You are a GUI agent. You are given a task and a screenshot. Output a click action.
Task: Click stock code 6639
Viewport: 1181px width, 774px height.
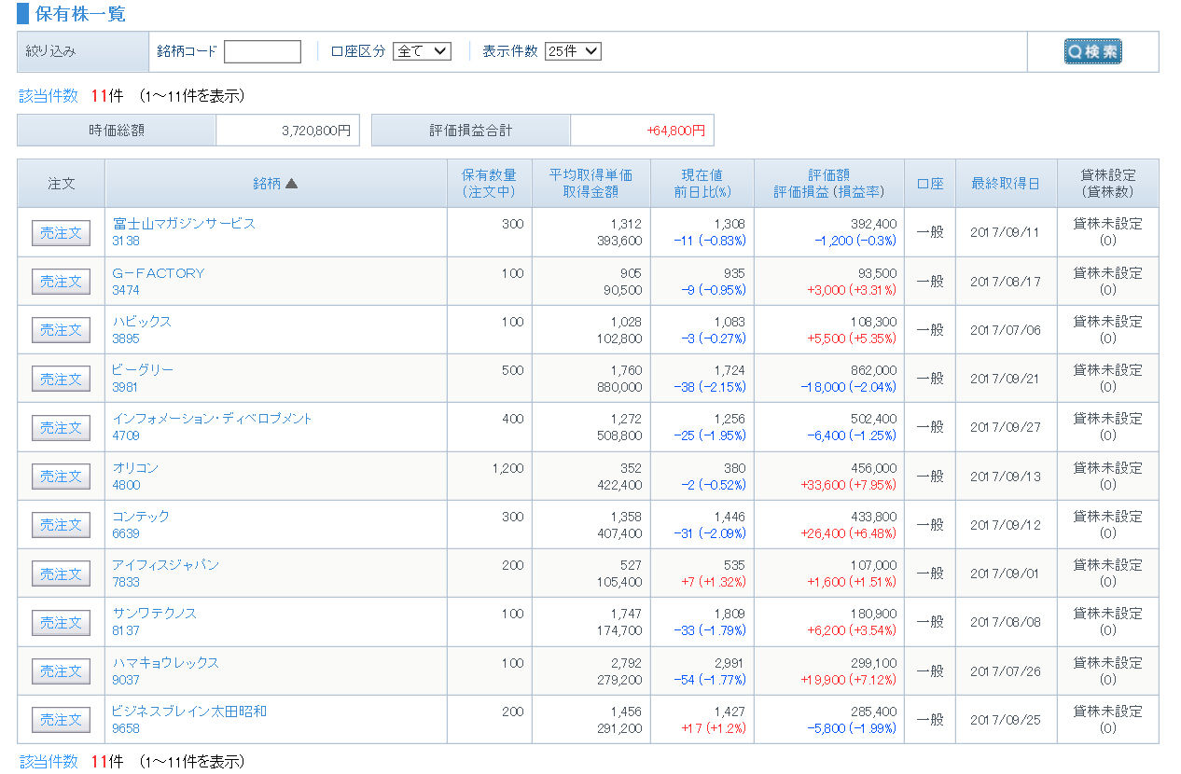(x=126, y=533)
